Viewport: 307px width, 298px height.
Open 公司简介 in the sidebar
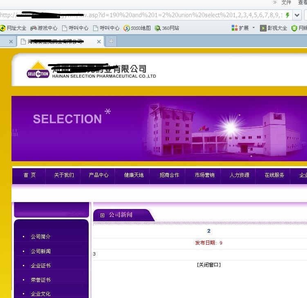pos(40,237)
